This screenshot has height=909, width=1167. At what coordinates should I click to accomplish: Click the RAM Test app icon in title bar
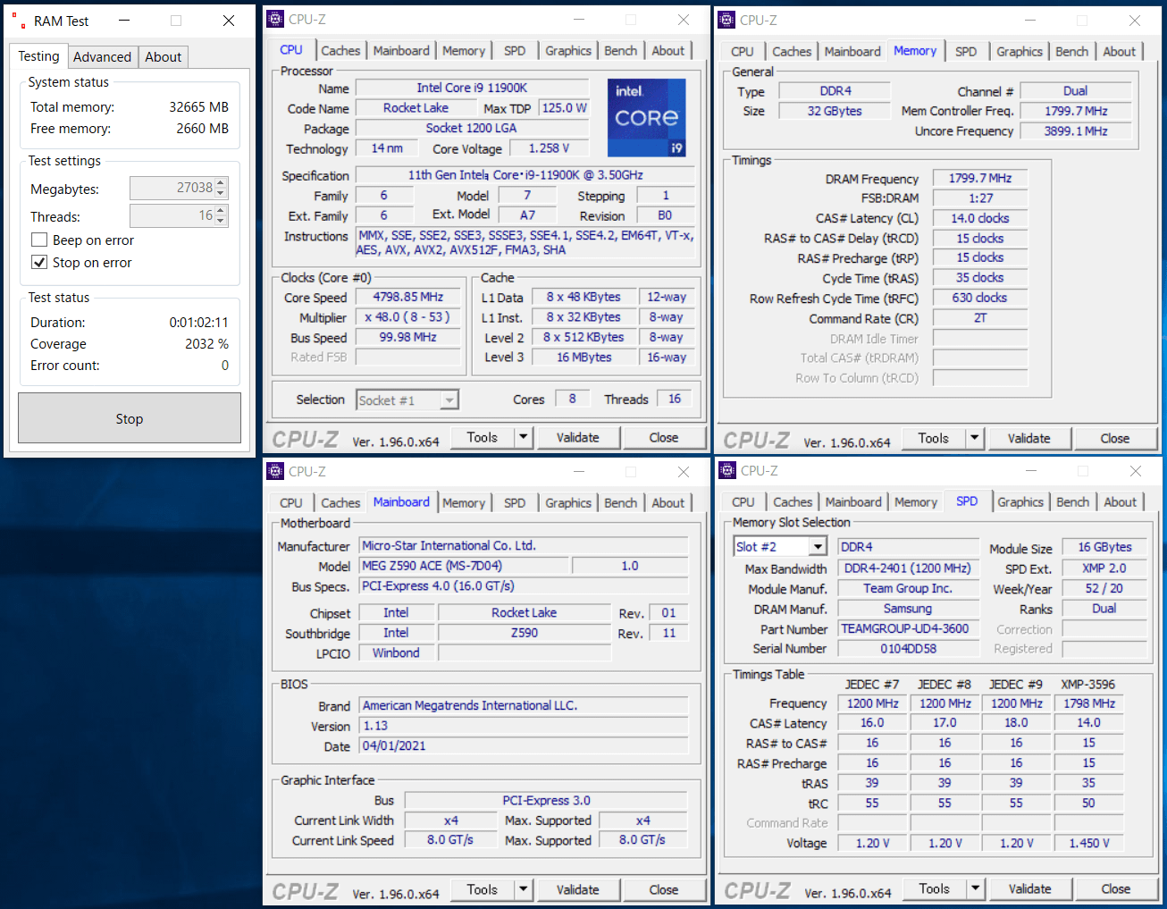click(19, 21)
